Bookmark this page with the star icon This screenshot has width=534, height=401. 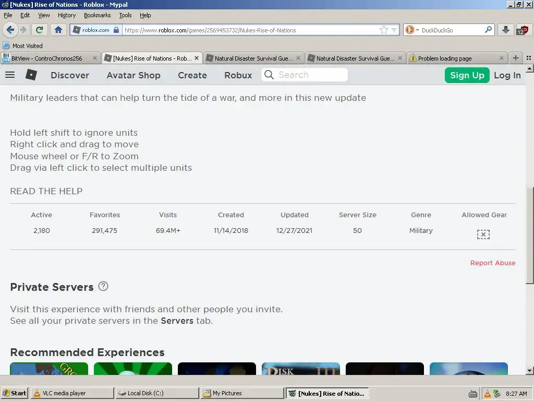(x=383, y=30)
